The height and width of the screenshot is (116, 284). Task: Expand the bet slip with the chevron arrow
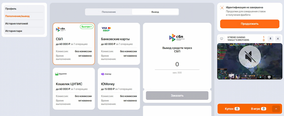click(276, 109)
